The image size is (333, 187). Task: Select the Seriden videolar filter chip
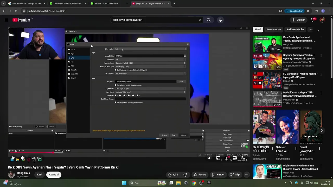[295, 30]
